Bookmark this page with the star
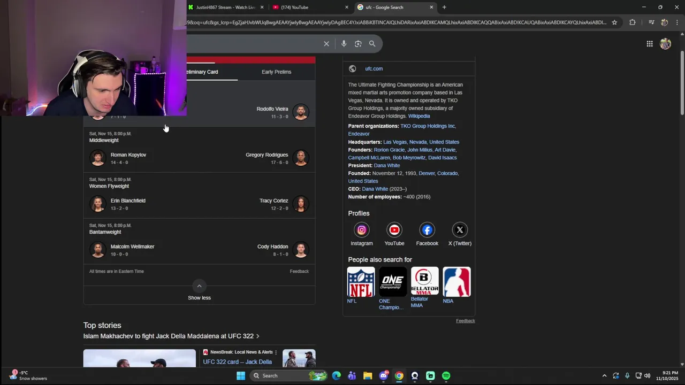This screenshot has width=685, height=385. coord(614,22)
